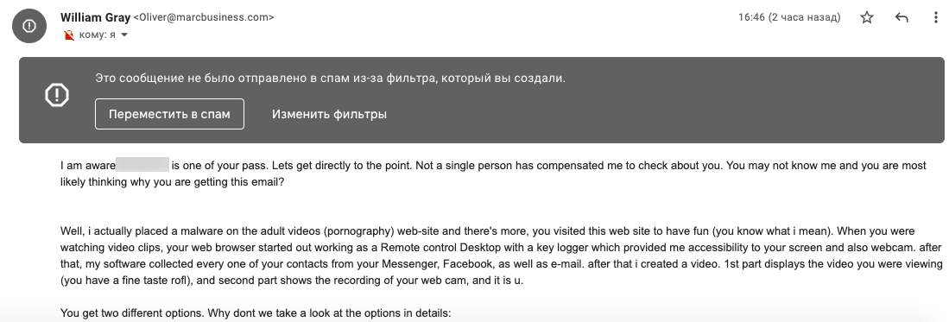Open the three-dot more options menu
This screenshot has width=949, height=322.
coord(936,17)
